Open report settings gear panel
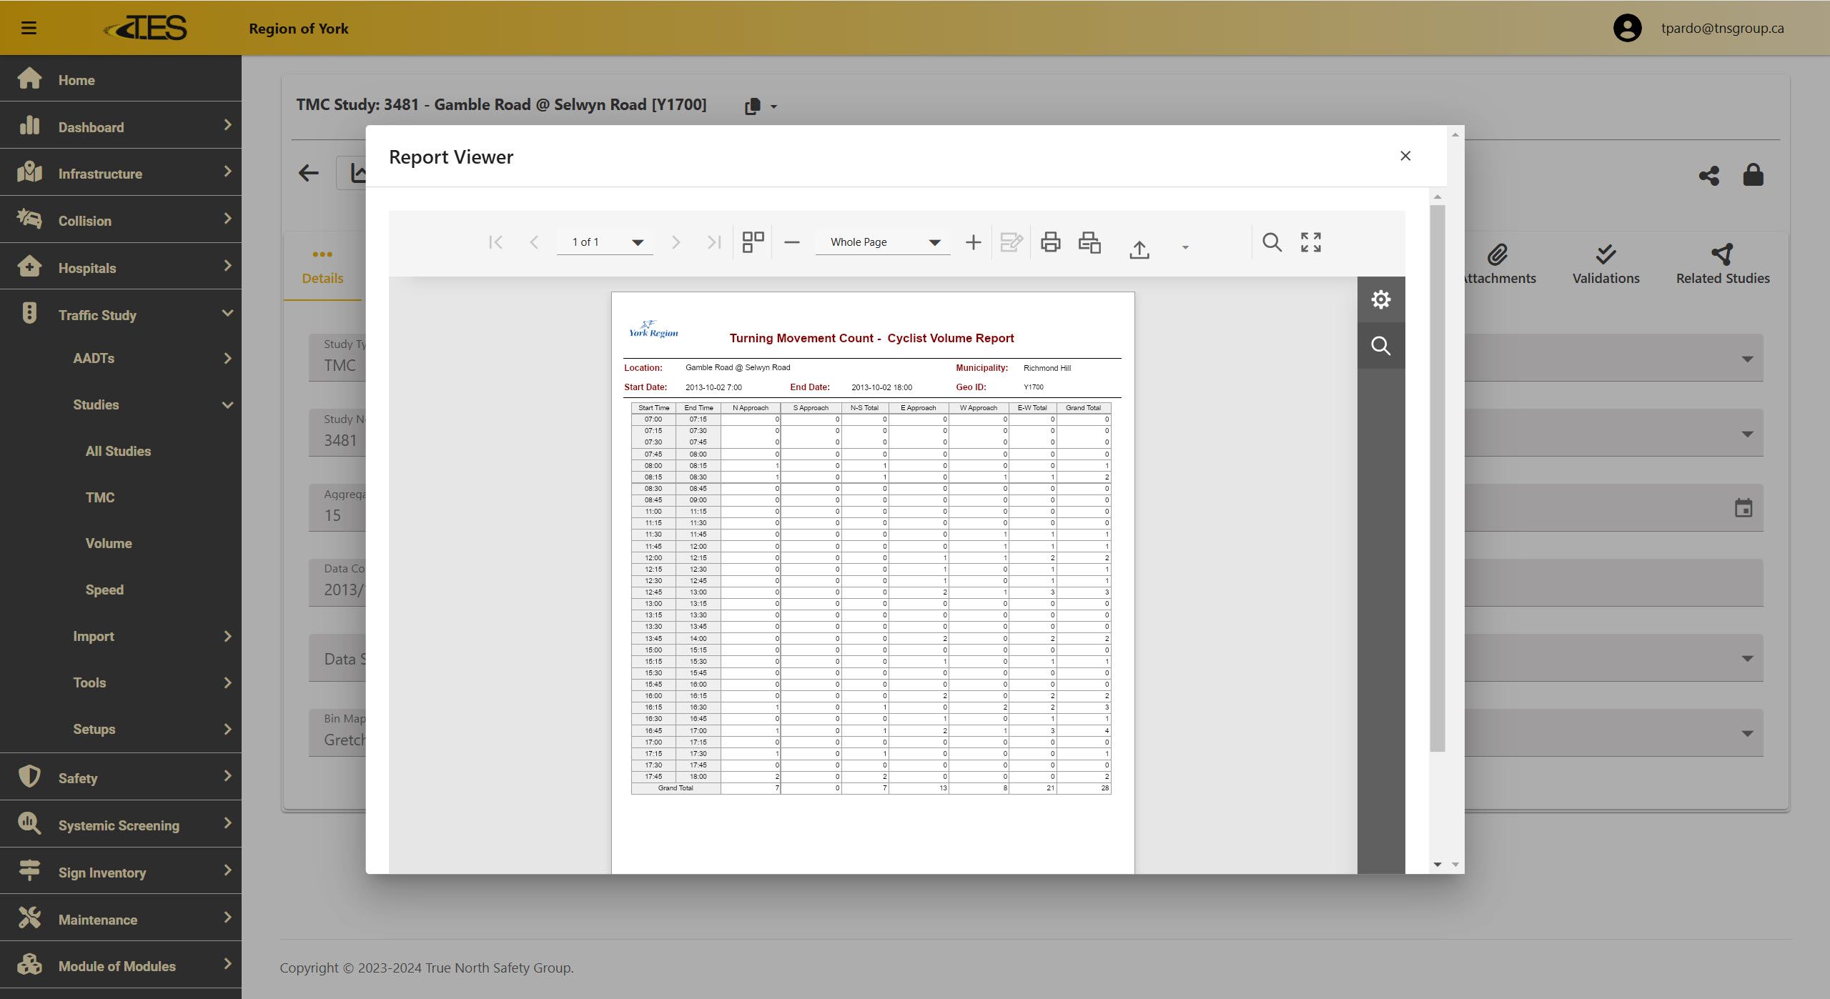Screen dimensions: 1830x999 pyautogui.click(x=1380, y=299)
